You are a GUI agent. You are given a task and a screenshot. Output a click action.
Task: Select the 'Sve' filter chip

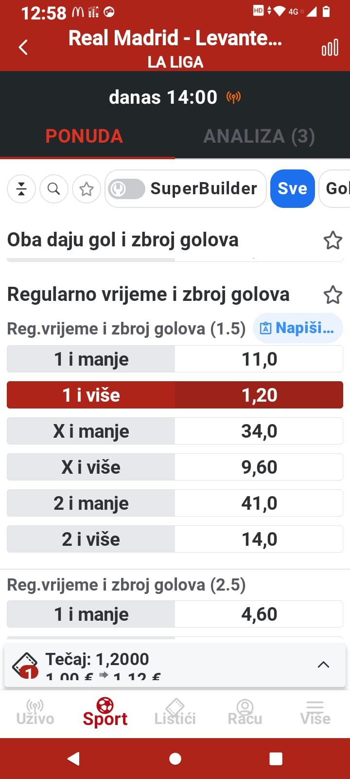[x=292, y=189]
